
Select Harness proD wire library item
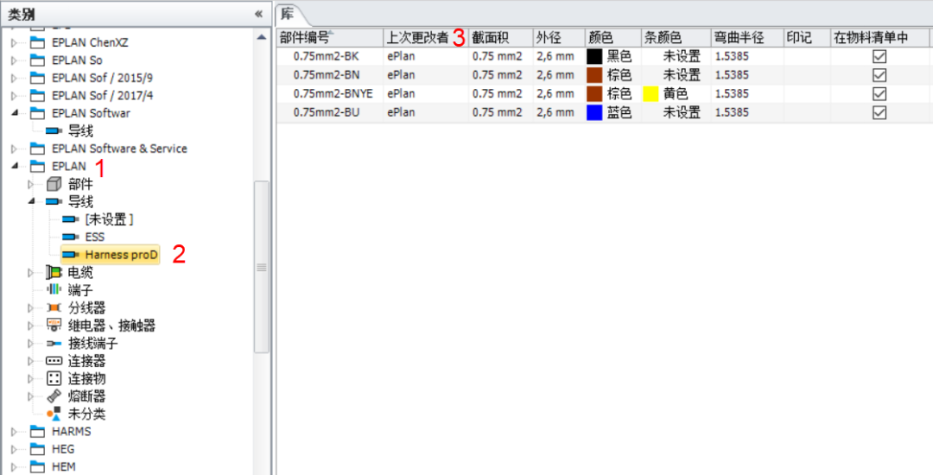pos(121,255)
